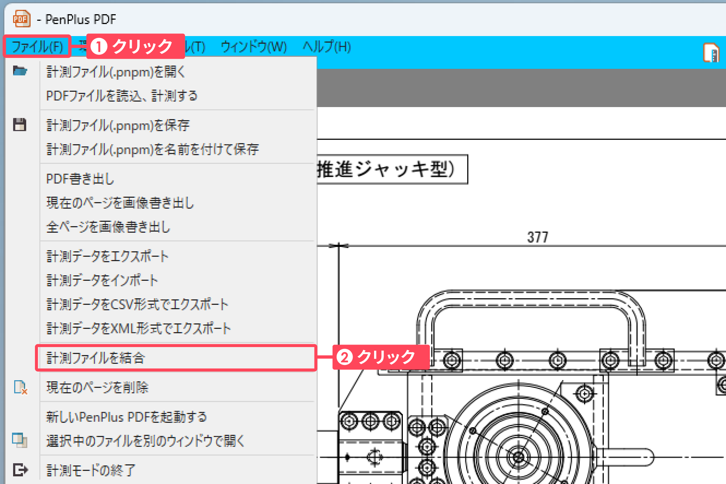This screenshot has width=726, height=484.
Task: Choose 計測ファイルを結合
Action: (176, 358)
